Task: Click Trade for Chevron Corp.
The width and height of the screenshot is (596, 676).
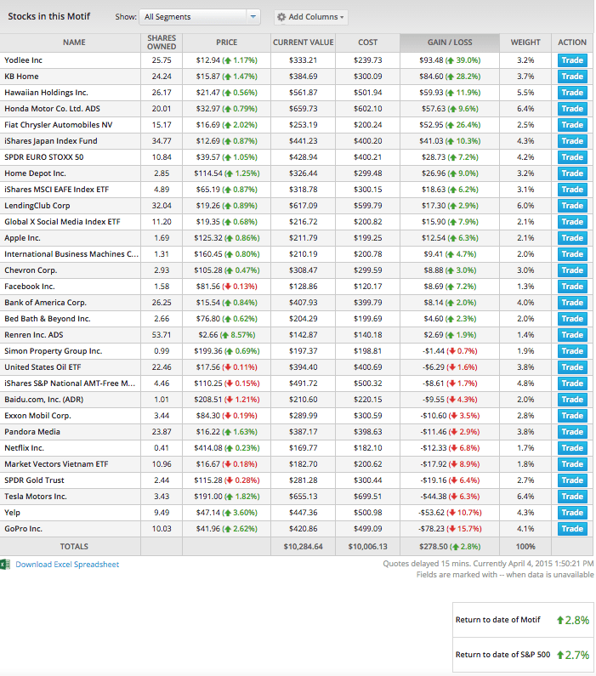Action: [572, 270]
